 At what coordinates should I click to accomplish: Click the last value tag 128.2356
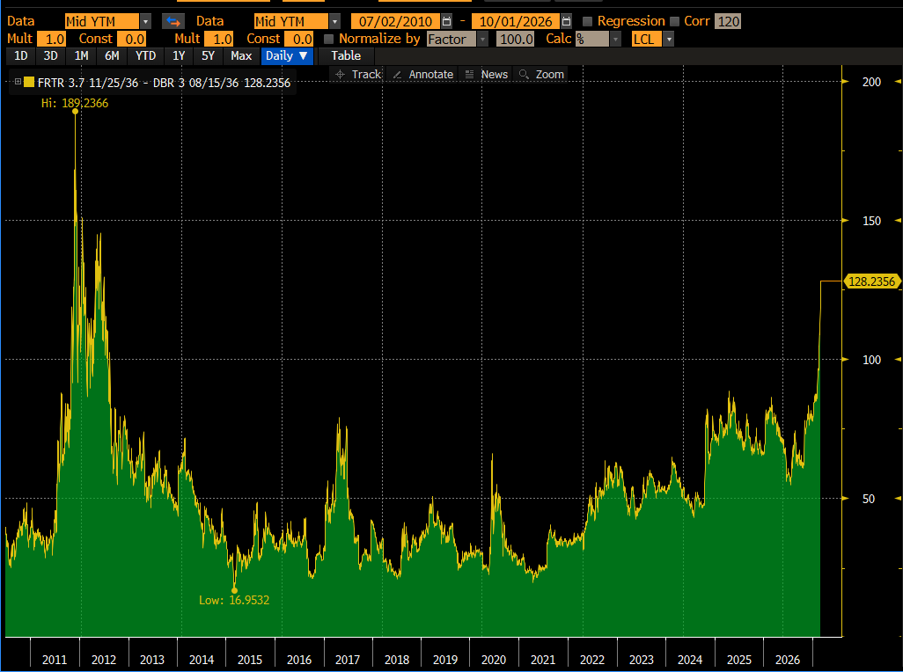(x=871, y=281)
